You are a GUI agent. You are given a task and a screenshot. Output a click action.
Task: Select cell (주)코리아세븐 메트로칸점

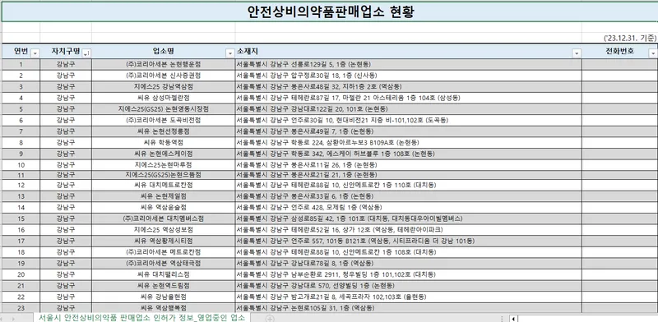pyautogui.click(x=163, y=252)
